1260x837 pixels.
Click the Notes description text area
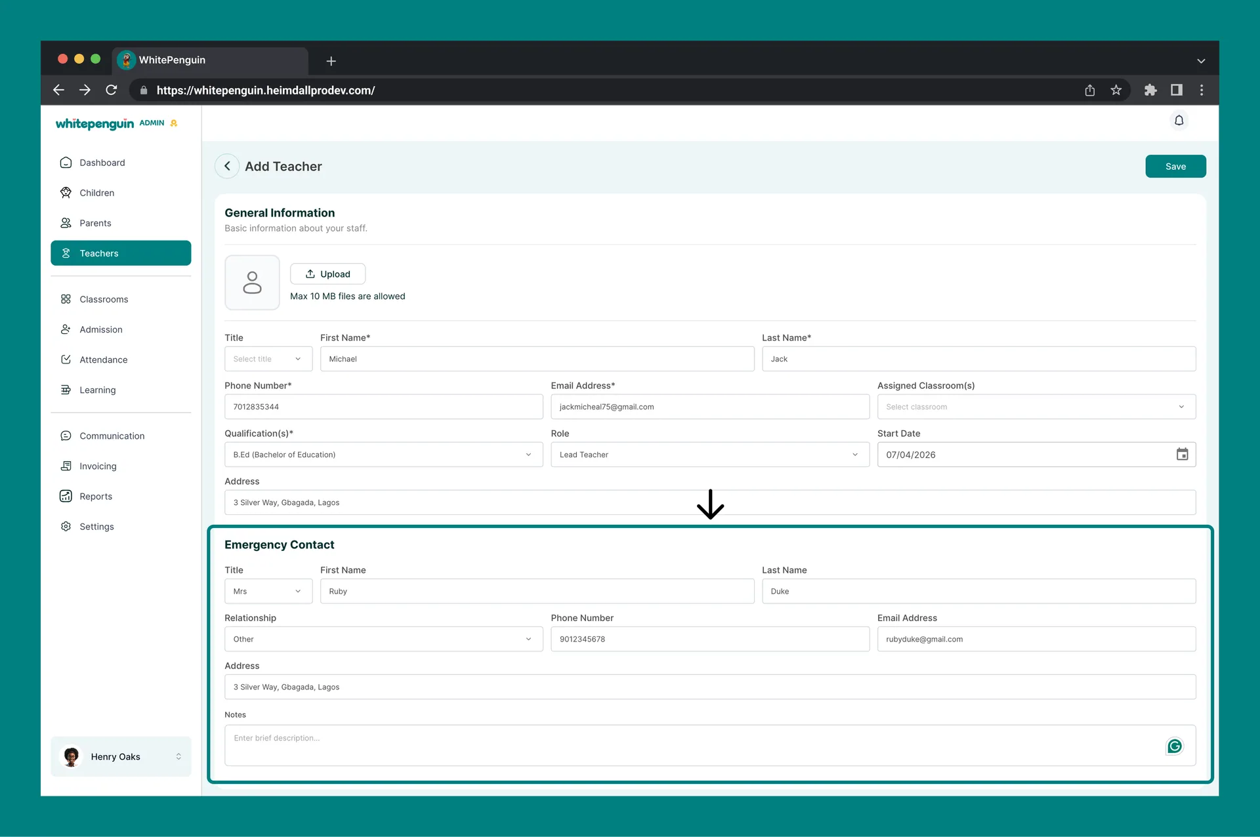[710, 745]
